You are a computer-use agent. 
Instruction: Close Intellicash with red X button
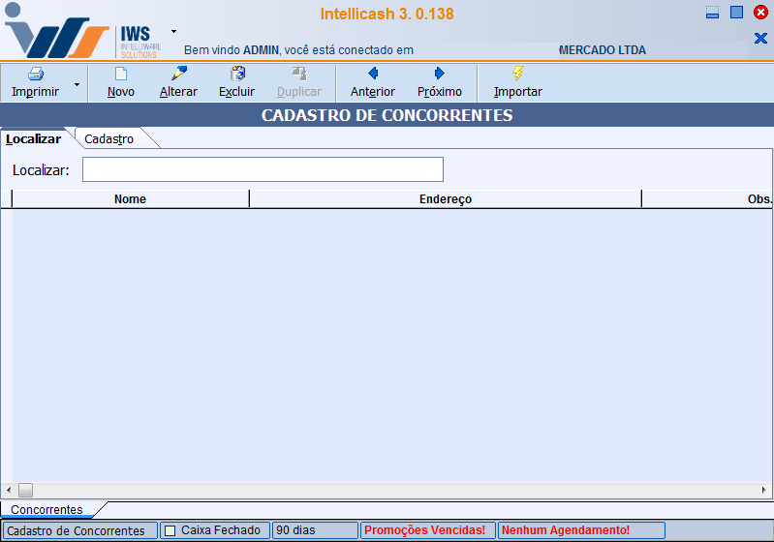click(x=760, y=13)
